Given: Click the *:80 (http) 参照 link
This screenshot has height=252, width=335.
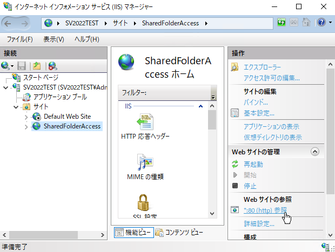Looking at the screenshot, I should point(265,210).
